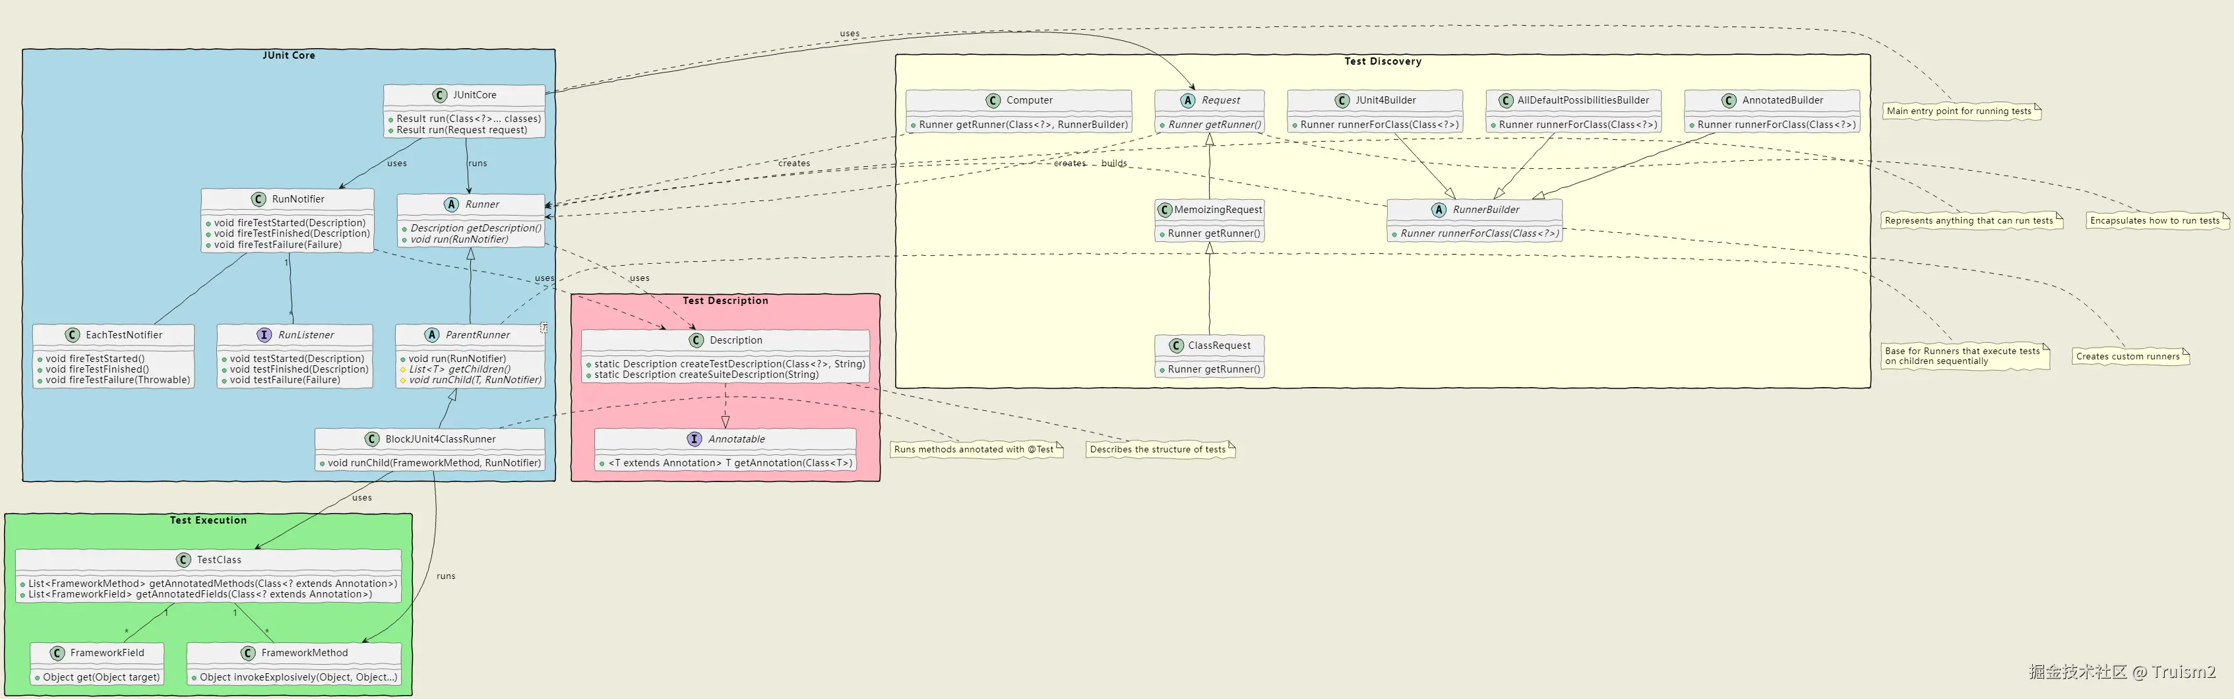Select the 'Description getDescription()' method

click(476, 228)
